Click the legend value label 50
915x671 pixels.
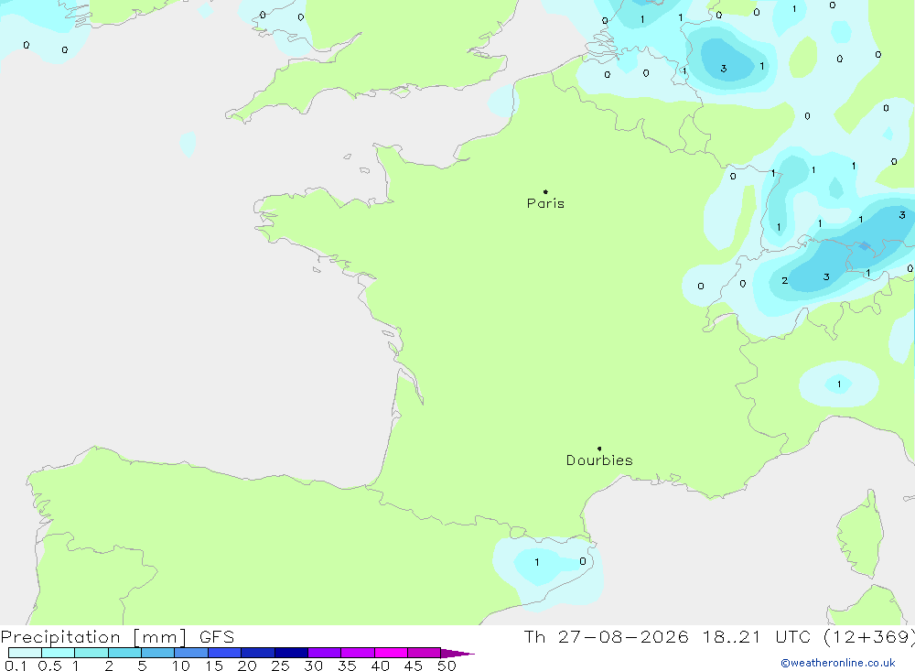(x=447, y=666)
